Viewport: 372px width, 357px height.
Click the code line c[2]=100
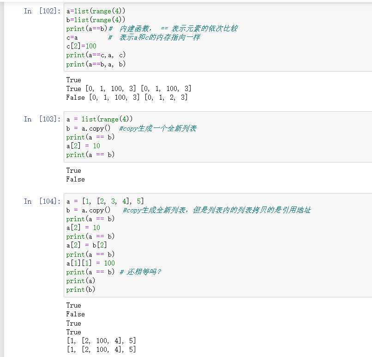(81, 46)
